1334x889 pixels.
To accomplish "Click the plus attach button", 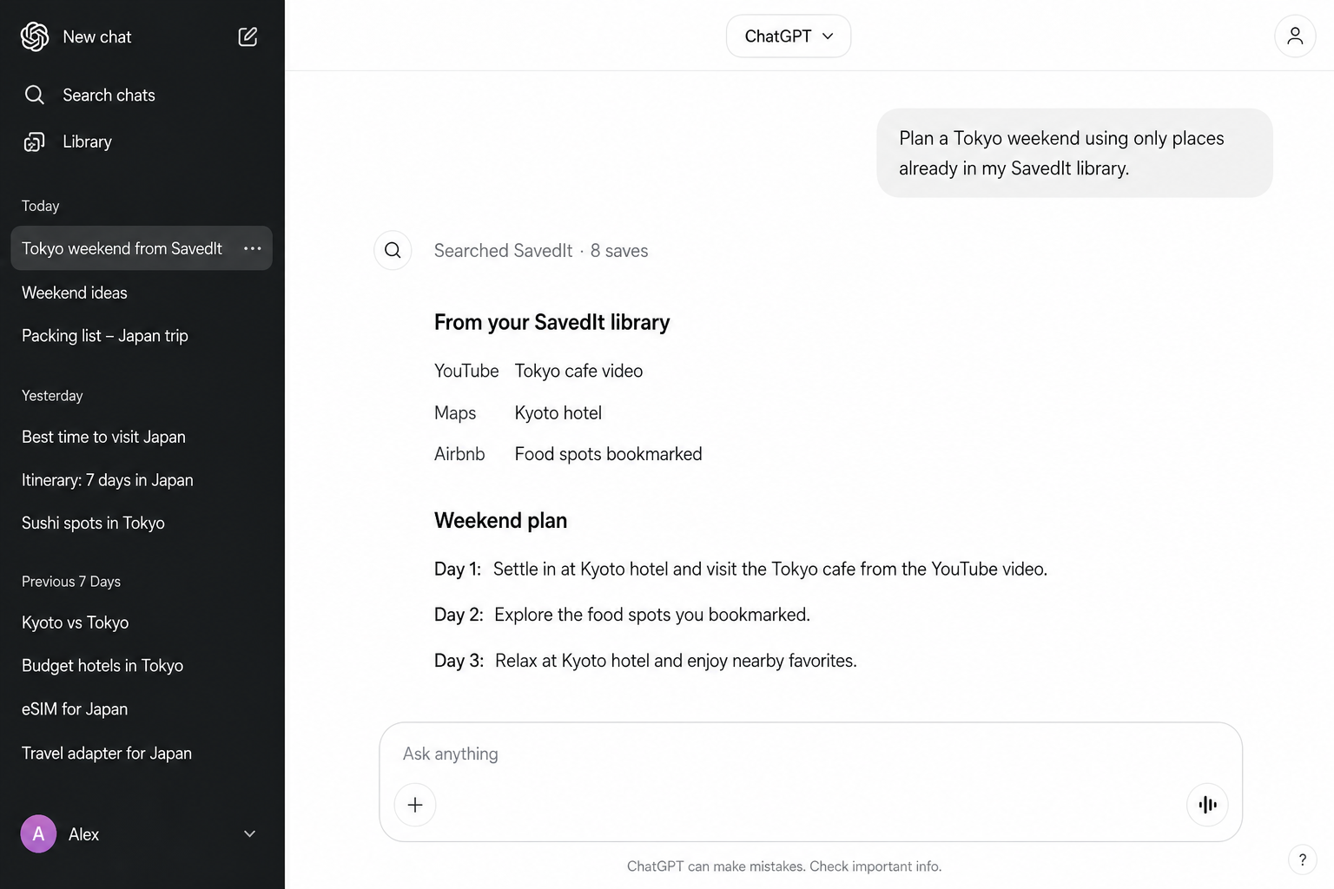I will coord(415,805).
